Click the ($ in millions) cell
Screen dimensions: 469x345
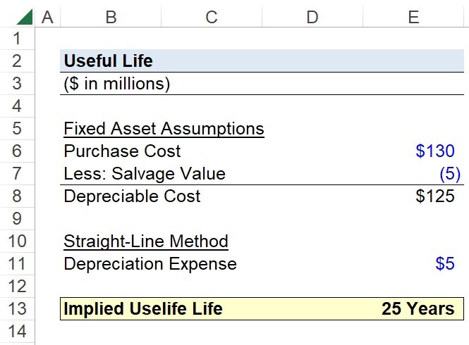tap(116, 84)
